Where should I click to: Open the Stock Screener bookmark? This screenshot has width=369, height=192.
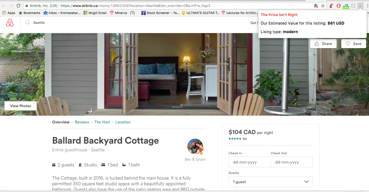(x=160, y=13)
